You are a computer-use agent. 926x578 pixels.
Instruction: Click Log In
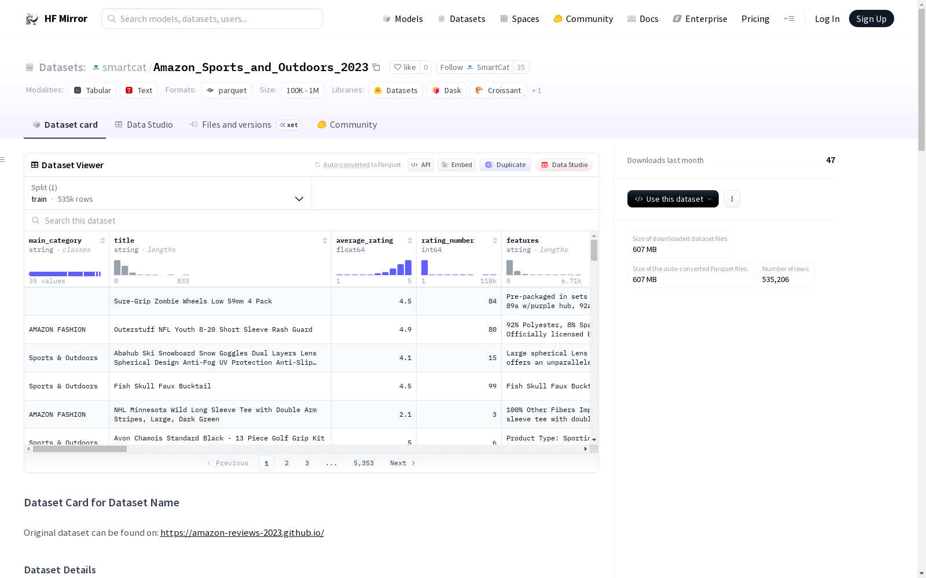(827, 18)
